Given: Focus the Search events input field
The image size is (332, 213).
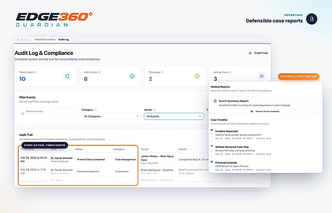Looking at the screenshot, I should (x=49, y=112).
